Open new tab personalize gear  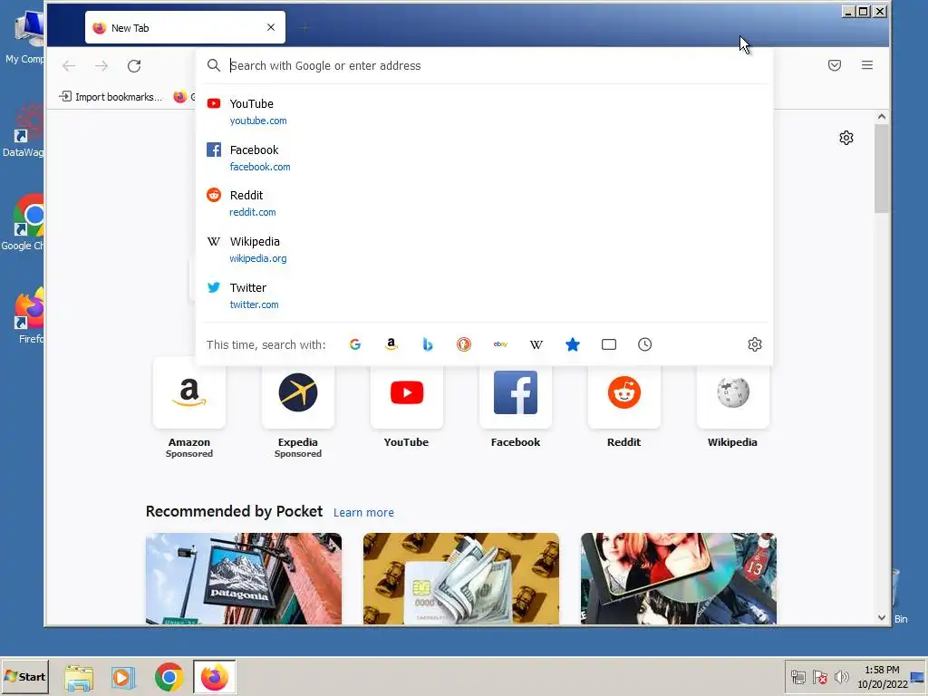click(846, 138)
